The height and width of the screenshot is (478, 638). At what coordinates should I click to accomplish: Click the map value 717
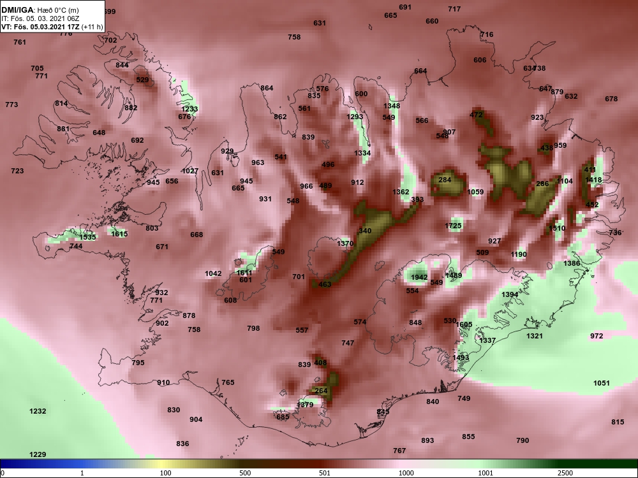point(454,8)
